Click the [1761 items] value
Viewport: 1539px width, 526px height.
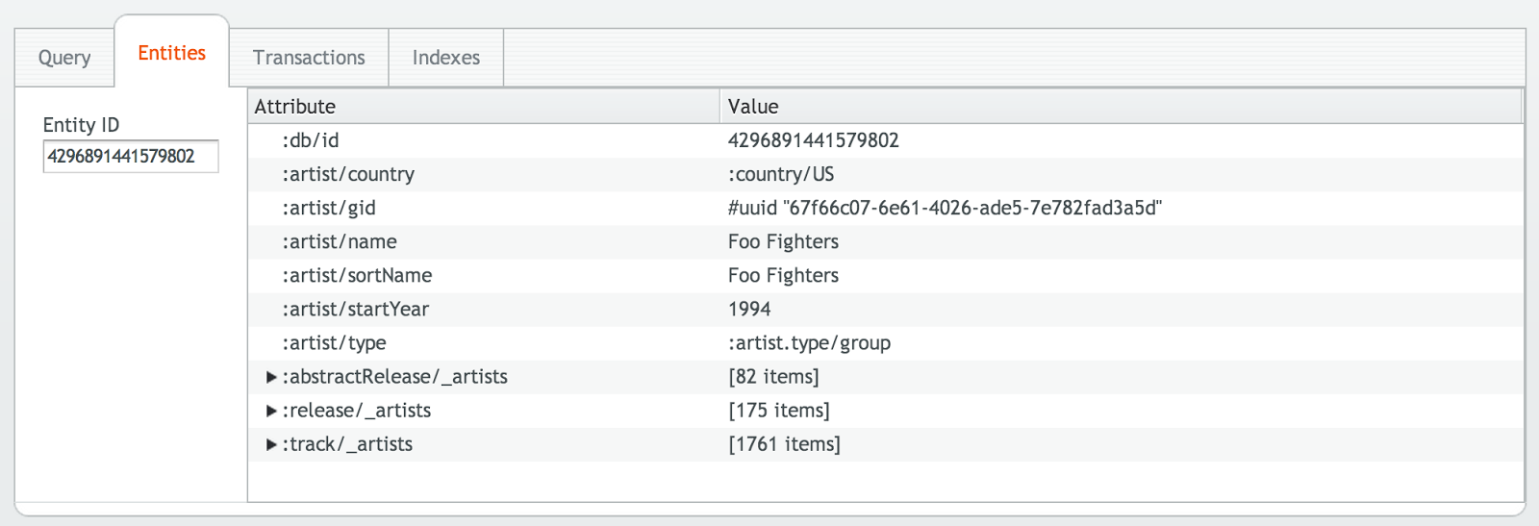(x=785, y=444)
